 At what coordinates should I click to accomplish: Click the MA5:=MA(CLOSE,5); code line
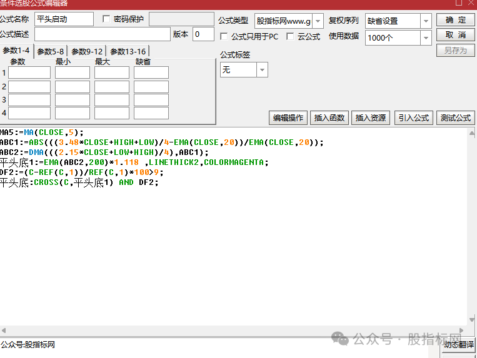pos(42,132)
